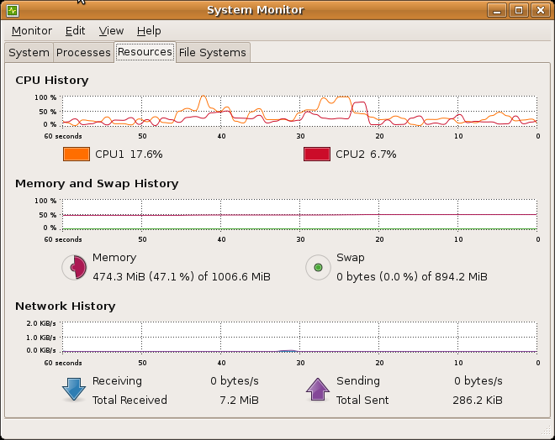
Task: Click the System Monitor title bar text
Action: 256,10
